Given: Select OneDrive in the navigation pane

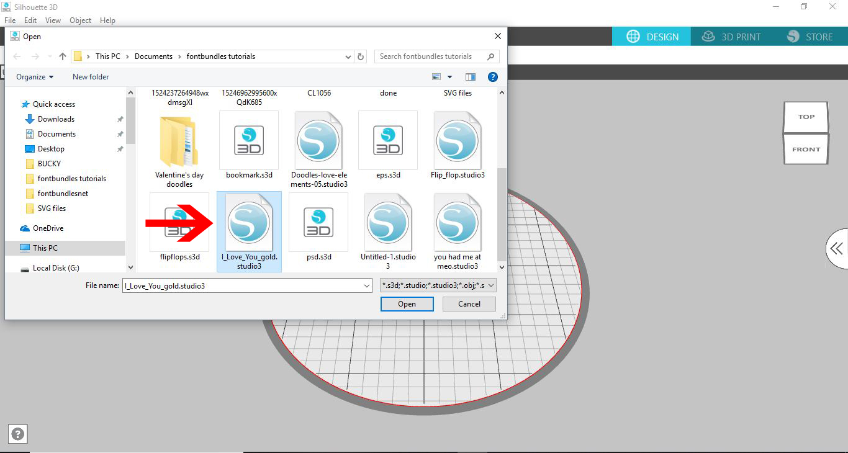Looking at the screenshot, I should (48, 228).
